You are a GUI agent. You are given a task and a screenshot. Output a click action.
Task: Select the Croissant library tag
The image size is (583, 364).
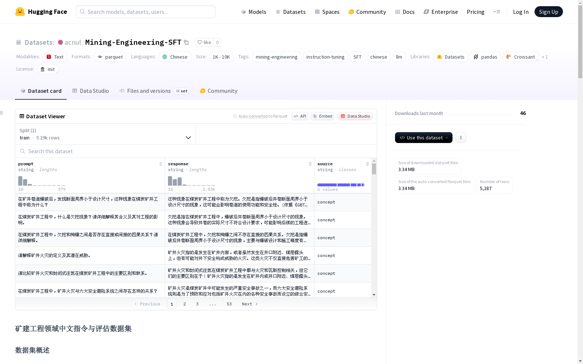521,57
